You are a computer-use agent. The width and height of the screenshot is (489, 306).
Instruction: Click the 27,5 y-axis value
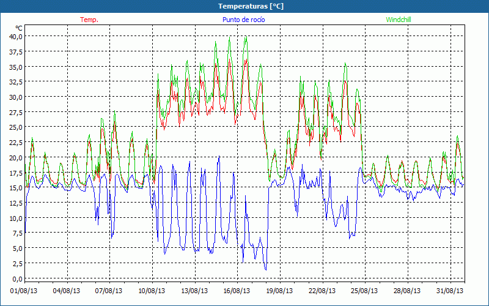click(16, 113)
